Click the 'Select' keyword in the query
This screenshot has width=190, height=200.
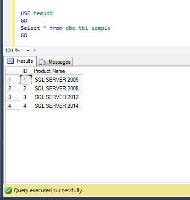(30, 28)
